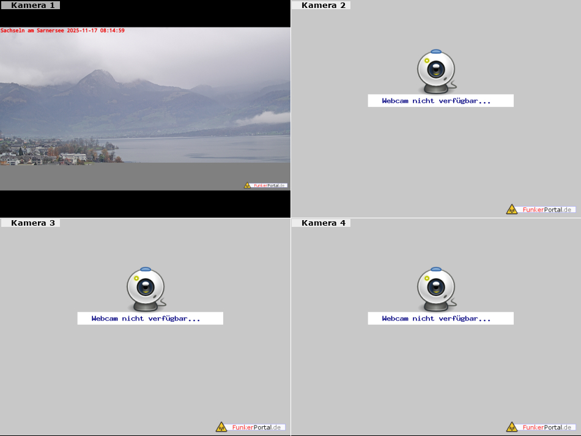
Task: Select the Kamera 3 label
Action: (x=32, y=223)
